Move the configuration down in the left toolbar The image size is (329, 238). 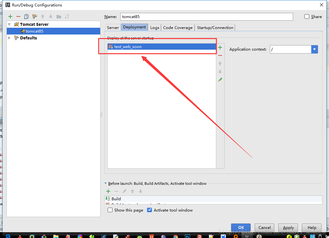click(x=50, y=16)
